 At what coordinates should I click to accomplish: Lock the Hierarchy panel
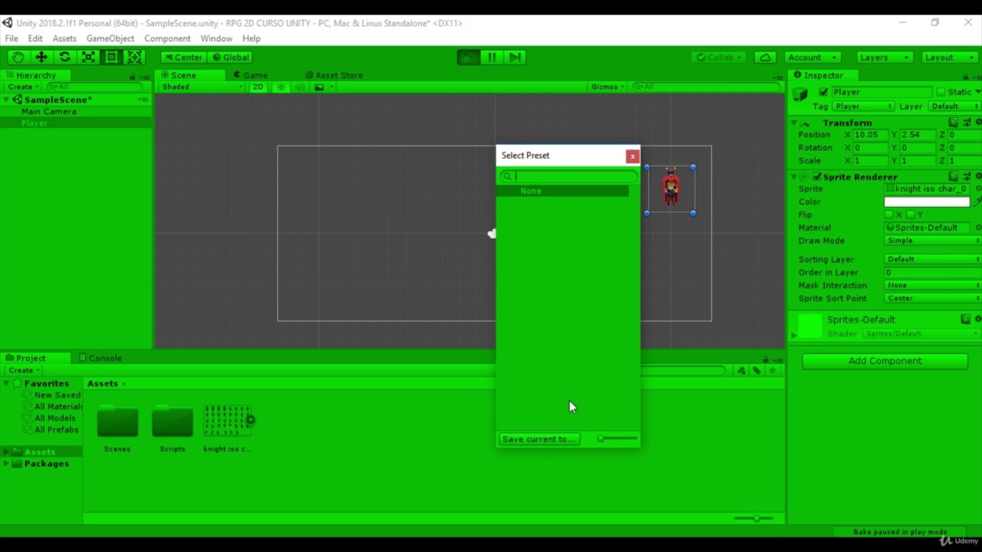point(132,76)
